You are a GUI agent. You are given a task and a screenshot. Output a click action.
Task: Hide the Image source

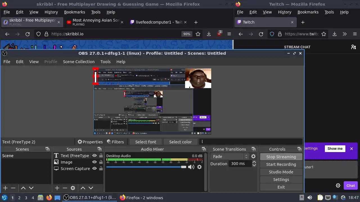pyautogui.click(x=94, y=162)
